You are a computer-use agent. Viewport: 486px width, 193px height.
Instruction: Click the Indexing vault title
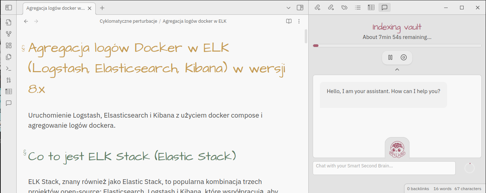click(x=397, y=27)
